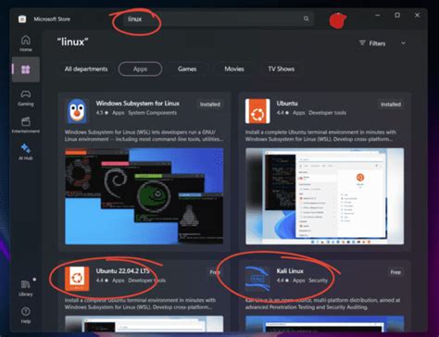The height and width of the screenshot is (337, 439).
Task: Open the Library in the sidebar
Action: click(x=26, y=288)
